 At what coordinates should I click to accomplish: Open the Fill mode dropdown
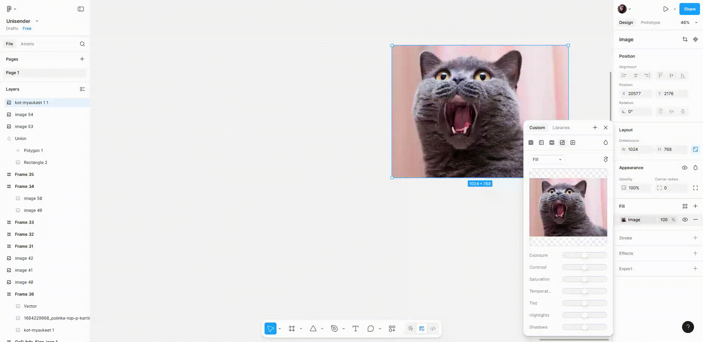pos(547,159)
